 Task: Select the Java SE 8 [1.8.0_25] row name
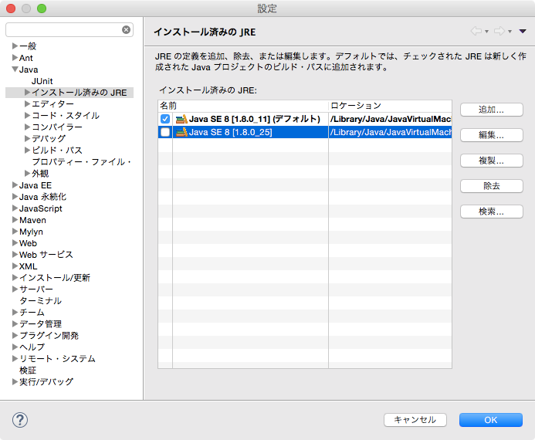(230, 132)
